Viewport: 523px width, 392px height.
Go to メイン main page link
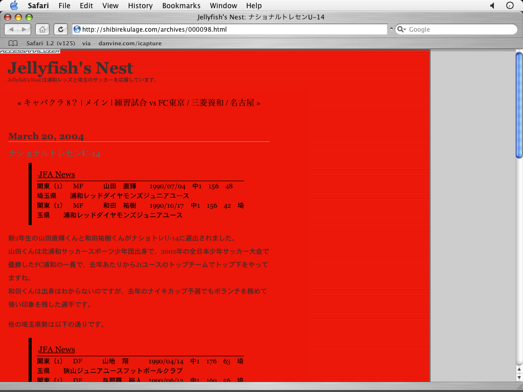point(97,103)
